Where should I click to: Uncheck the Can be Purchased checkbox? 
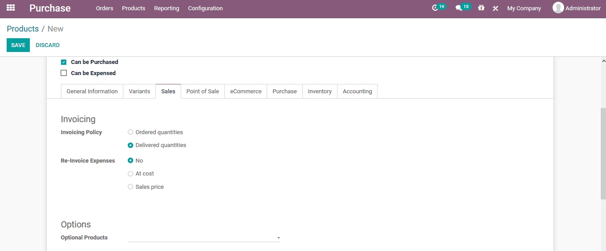coord(64,62)
